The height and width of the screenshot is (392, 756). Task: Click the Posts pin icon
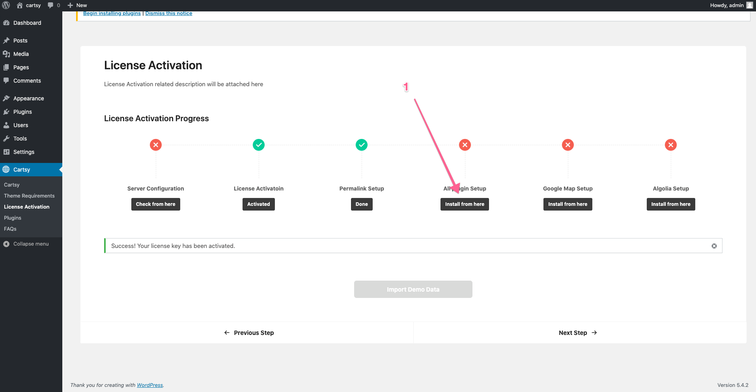click(6, 41)
